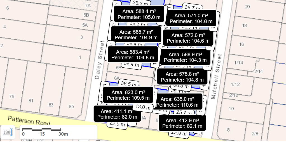Click the Daley Street road label

[100, 60]
